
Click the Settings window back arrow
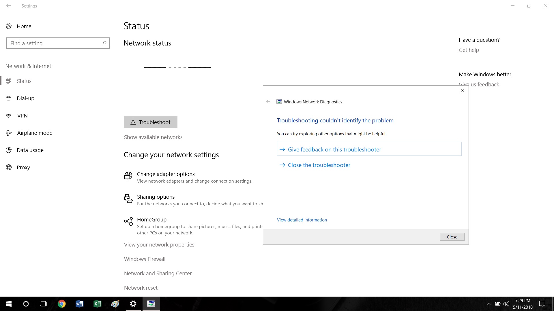[x=9, y=6]
